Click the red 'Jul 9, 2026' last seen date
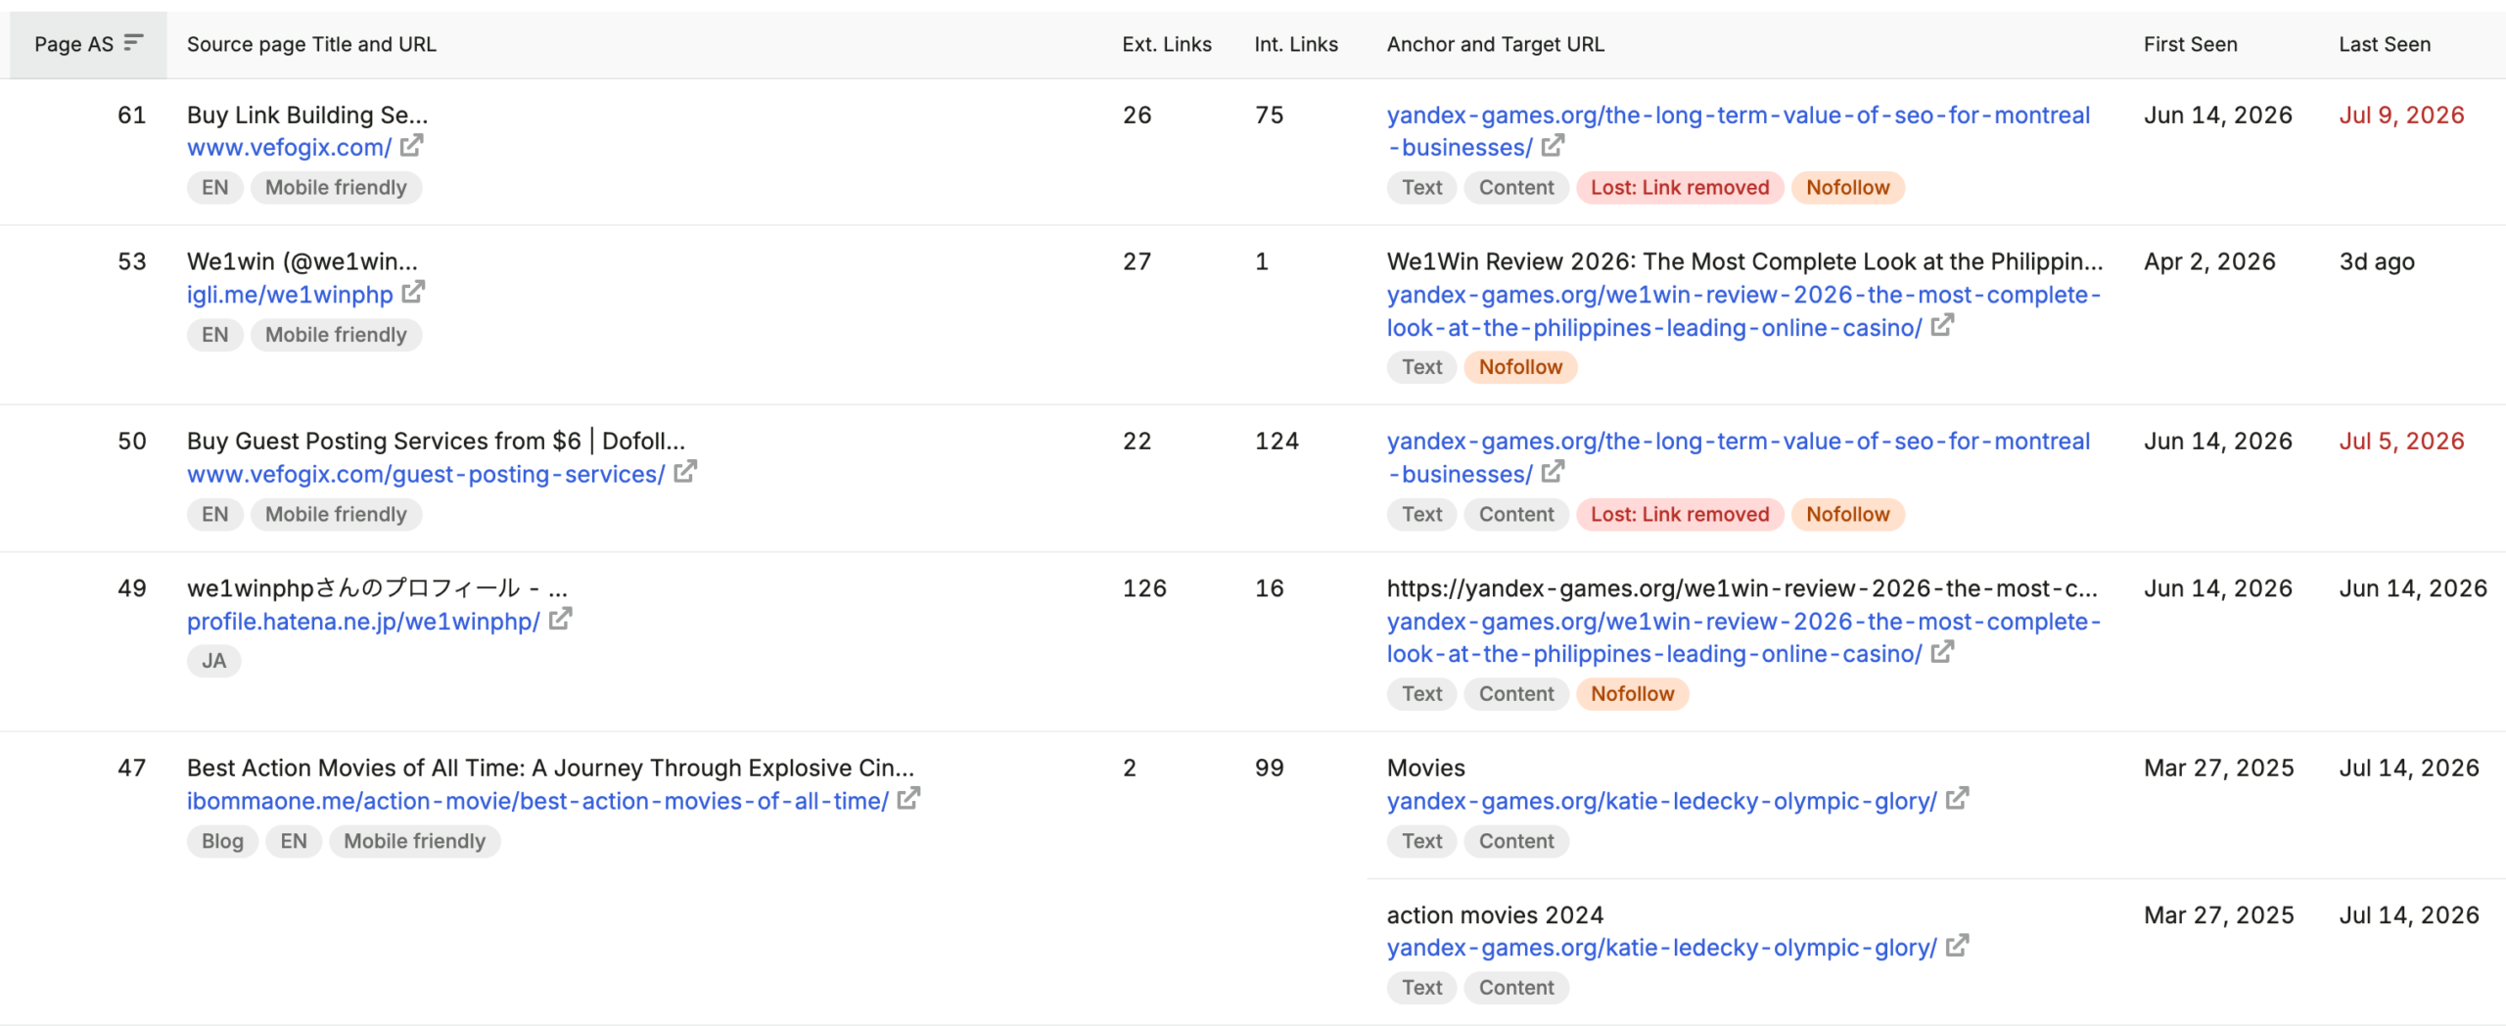Image resolution: width=2506 pixels, height=1026 pixels. click(x=2401, y=115)
